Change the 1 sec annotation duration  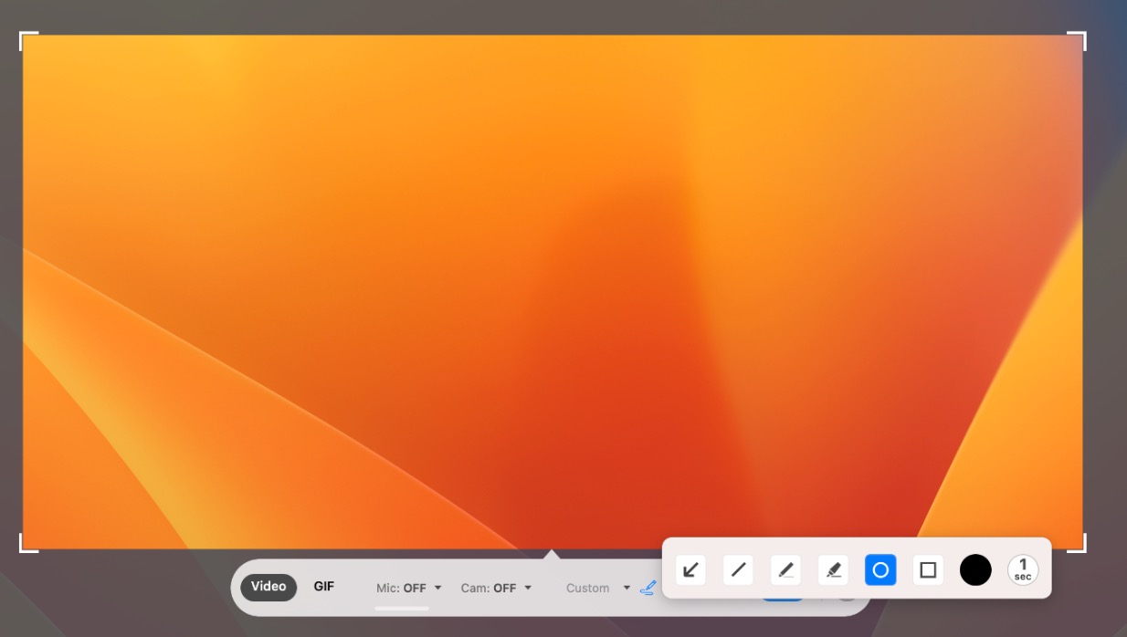tap(1023, 570)
